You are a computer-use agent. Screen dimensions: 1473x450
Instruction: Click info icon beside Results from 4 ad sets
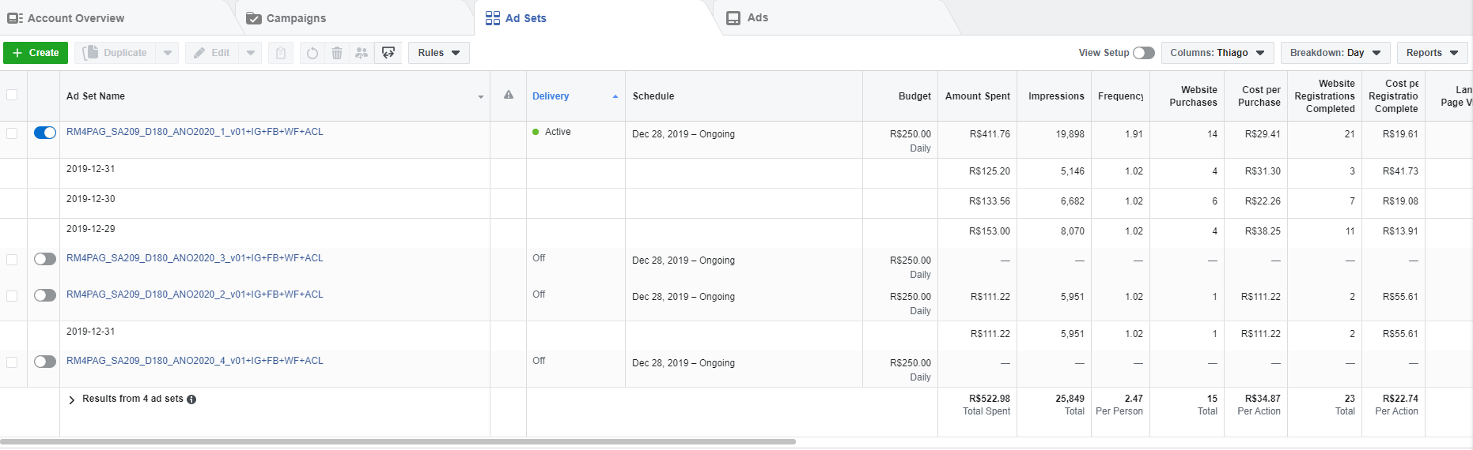[191, 399]
